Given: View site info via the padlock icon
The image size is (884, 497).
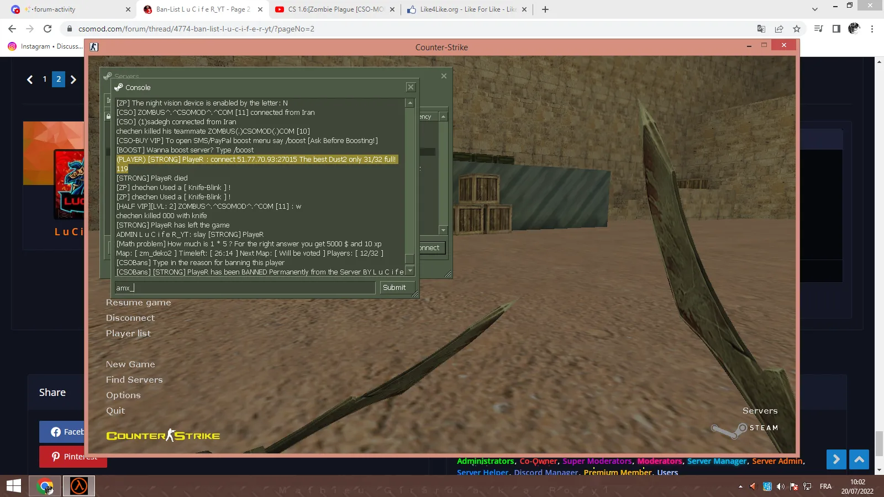Looking at the screenshot, I should tap(70, 29).
